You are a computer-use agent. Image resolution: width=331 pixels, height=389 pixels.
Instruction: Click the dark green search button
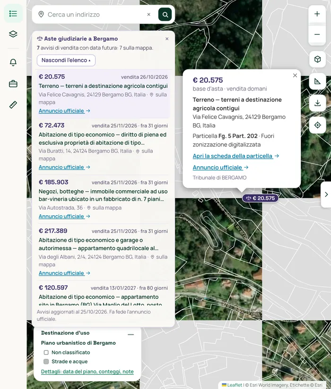pyautogui.click(x=165, y=14)
